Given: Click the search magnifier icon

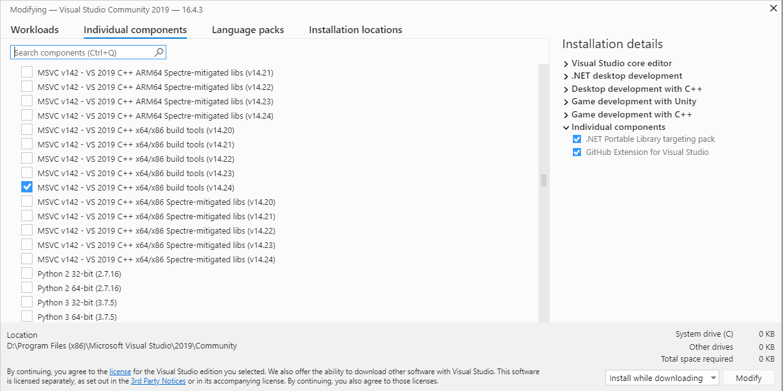Looking at the screenshot, I should (x=159, y=52).
